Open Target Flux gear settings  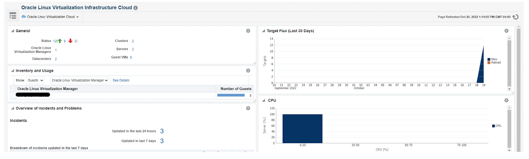[x=506, y=31]
